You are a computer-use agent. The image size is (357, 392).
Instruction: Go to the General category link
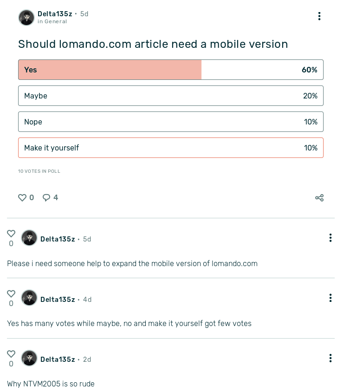[56, 21]
